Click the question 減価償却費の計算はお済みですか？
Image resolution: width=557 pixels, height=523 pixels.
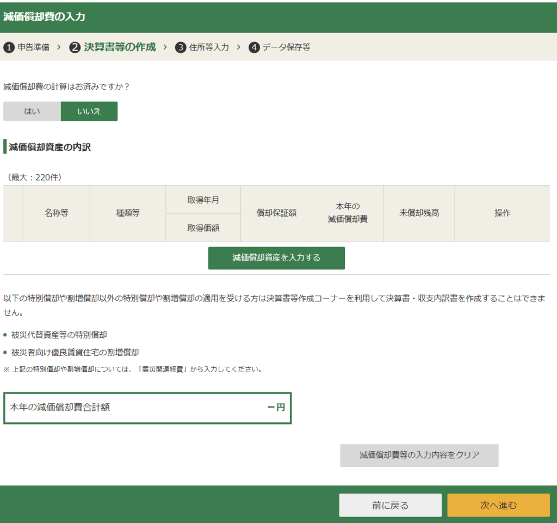point(66,87)
